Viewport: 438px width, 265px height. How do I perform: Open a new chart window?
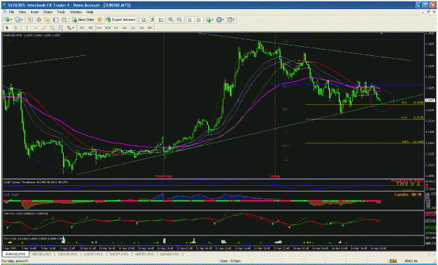7,20
